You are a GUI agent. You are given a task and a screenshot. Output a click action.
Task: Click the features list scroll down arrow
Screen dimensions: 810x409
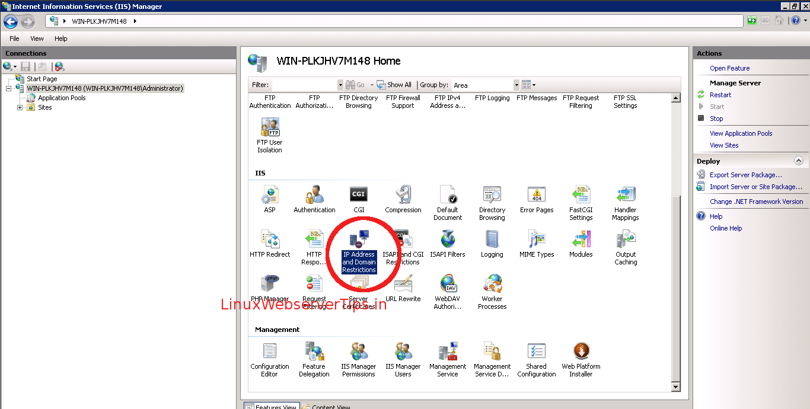coord(675,386)
